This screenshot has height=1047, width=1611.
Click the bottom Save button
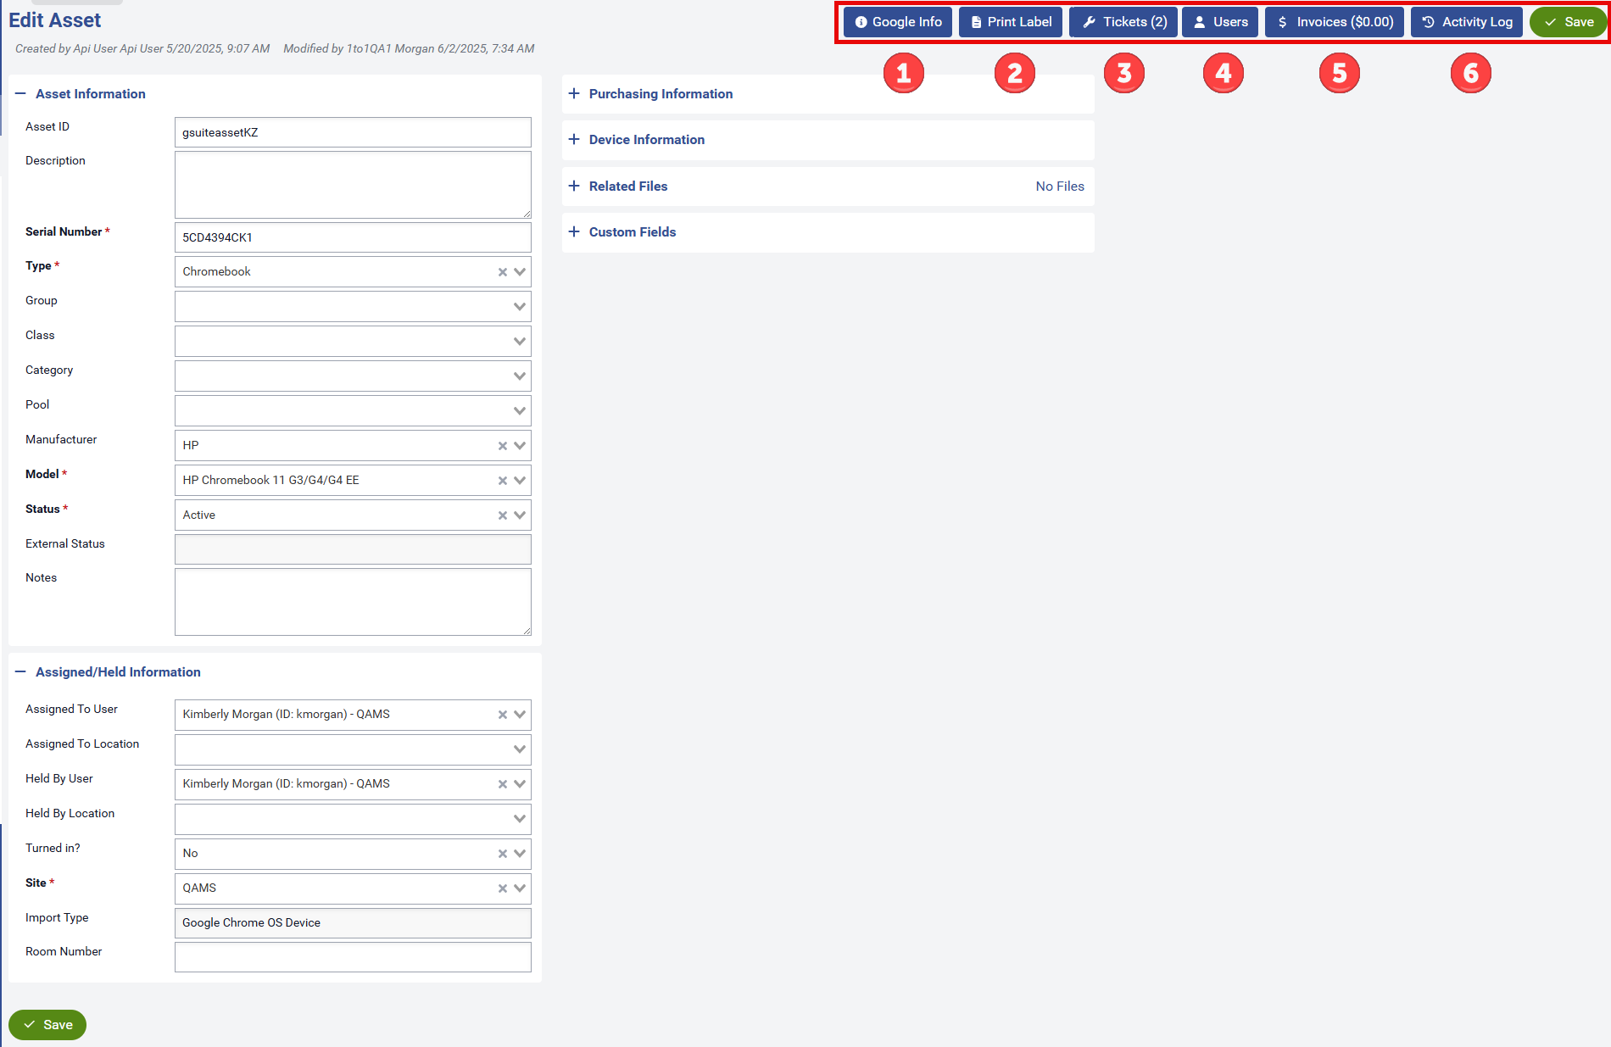coord(47,1025)
